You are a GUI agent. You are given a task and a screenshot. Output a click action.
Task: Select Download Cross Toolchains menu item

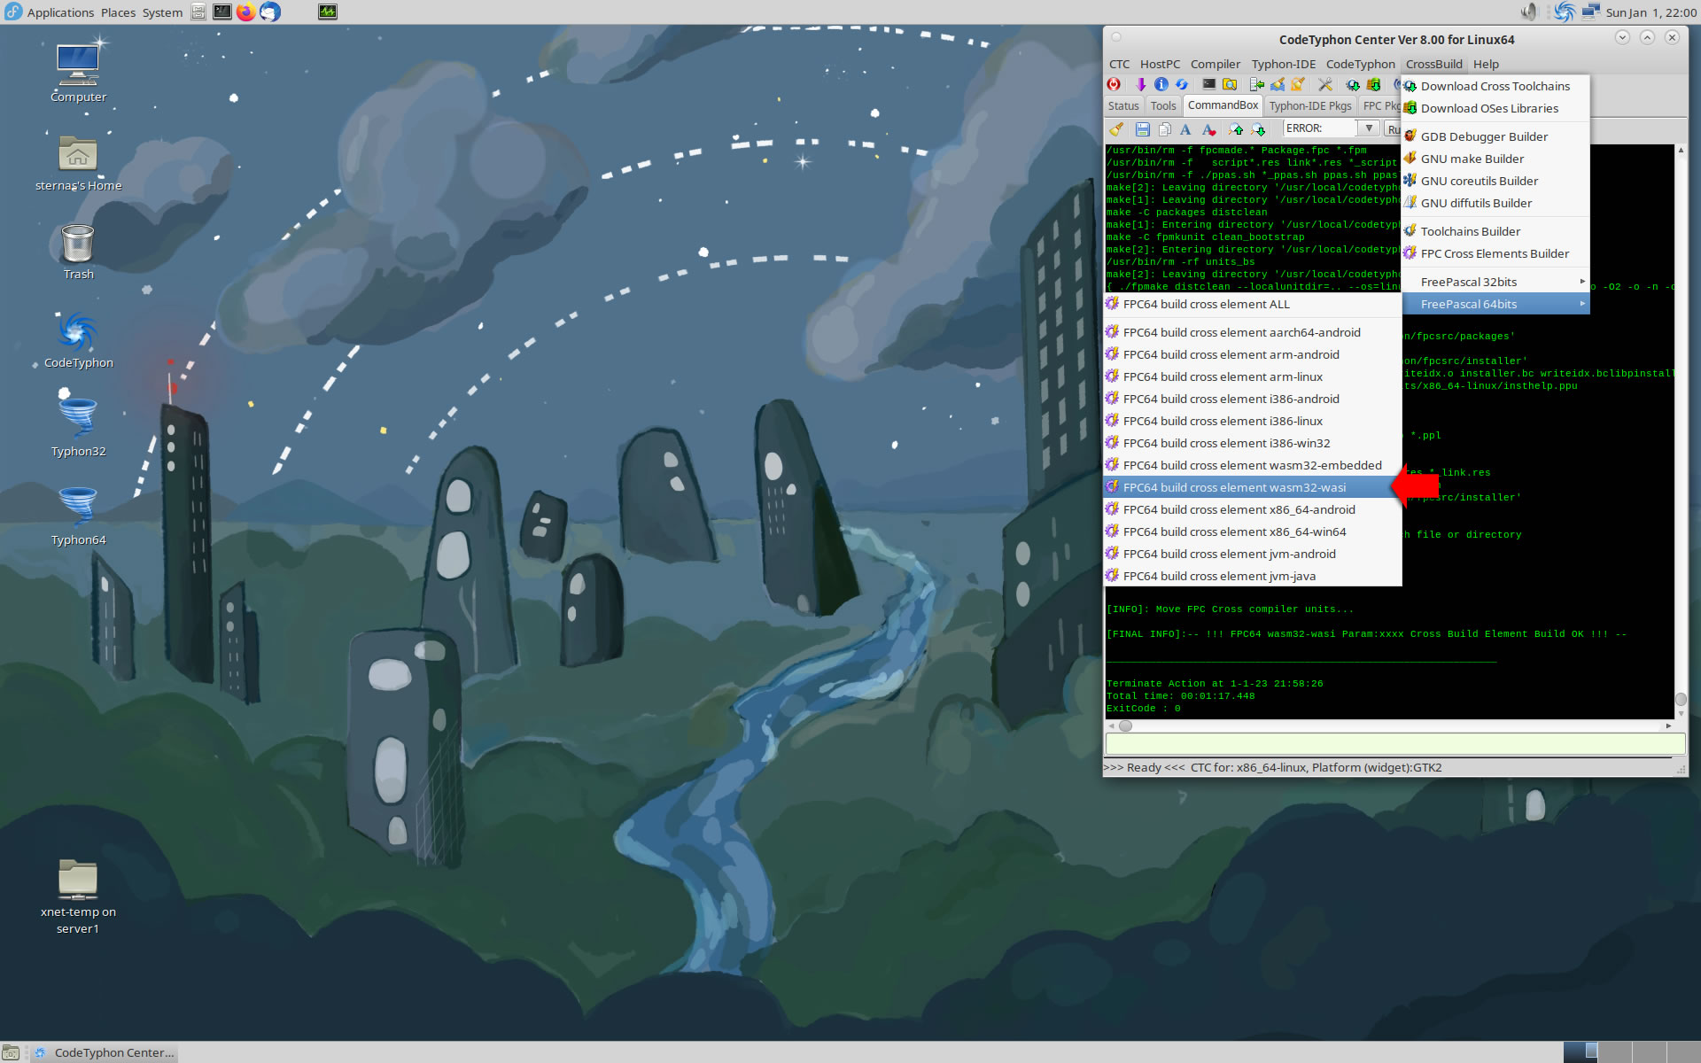point(1495,86)
